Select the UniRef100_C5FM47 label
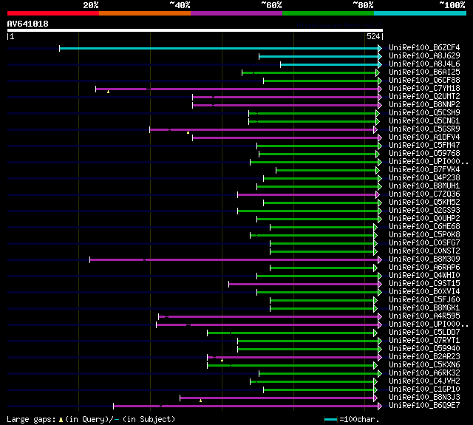473x425 pixels. (x=424, y=146)
